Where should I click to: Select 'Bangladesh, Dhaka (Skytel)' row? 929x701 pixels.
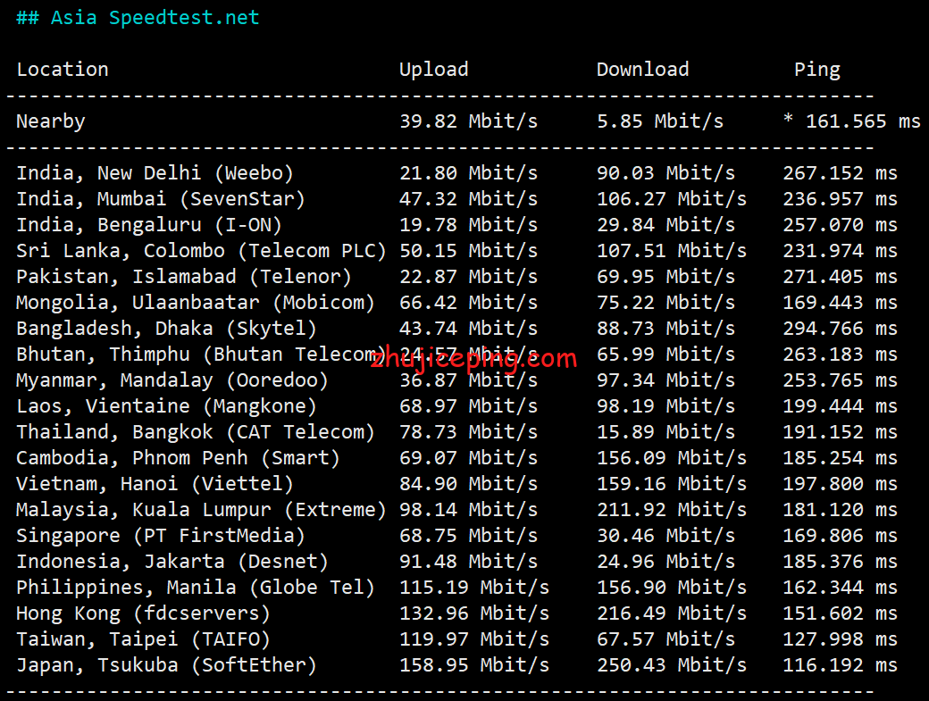pos(456,329)
